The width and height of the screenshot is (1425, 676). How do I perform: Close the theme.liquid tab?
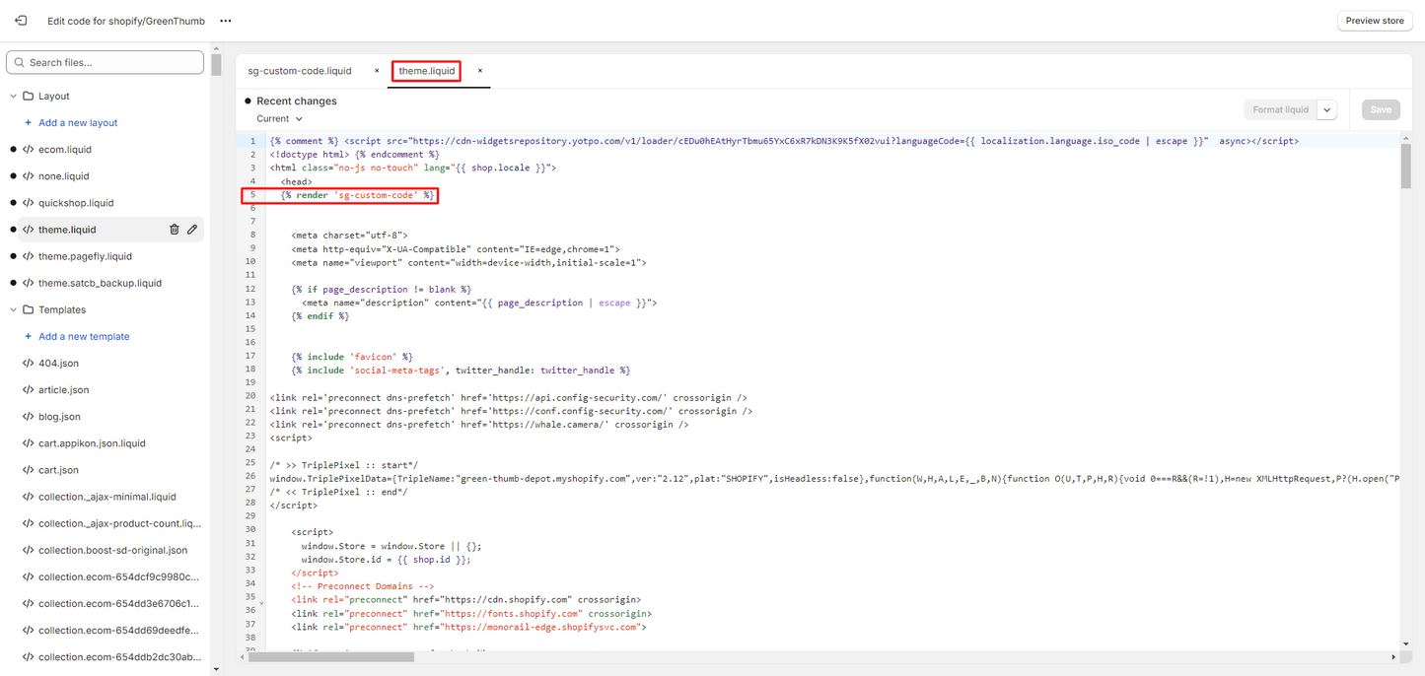click(x=480, y=71)
